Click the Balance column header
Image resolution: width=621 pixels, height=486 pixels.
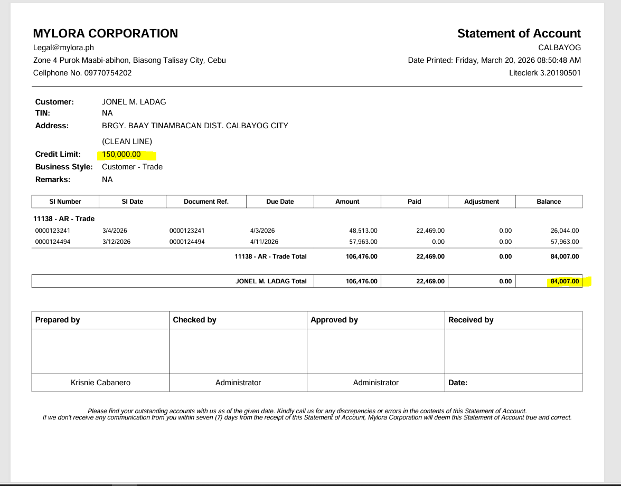click(x=549, y=202)
